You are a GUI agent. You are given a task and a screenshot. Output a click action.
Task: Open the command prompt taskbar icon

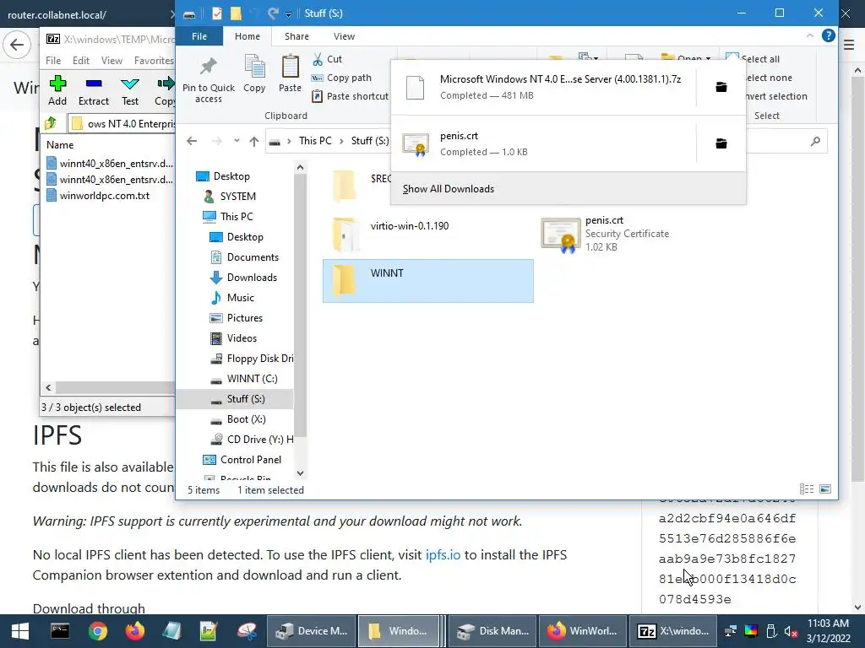pyautogui.click(x=60, y=631)
